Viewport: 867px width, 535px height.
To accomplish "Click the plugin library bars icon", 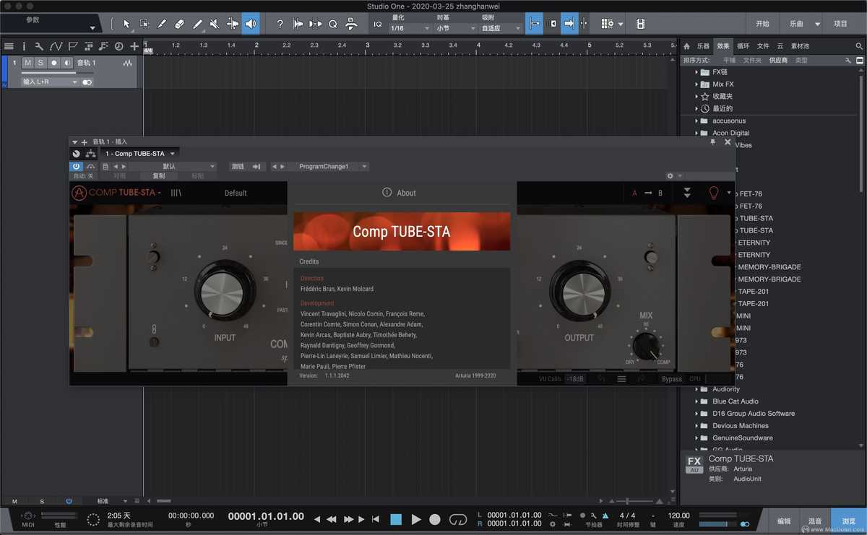I will pos(176,193).
